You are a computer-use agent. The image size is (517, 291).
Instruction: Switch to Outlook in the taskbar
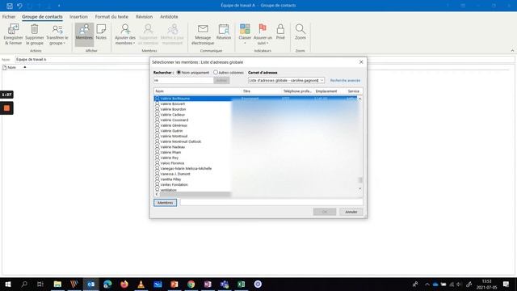click(x=91, y=284)
